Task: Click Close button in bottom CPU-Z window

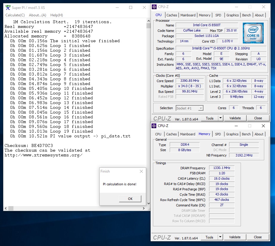Action: click(x=258, y=237)
